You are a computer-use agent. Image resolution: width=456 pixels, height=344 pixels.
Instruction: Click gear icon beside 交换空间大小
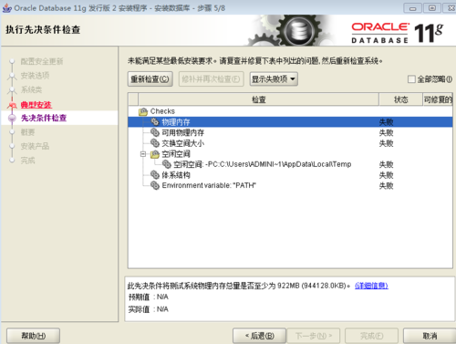[x=155, y=143]
